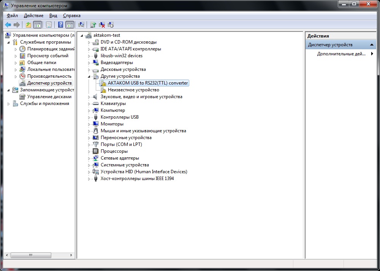
Task: Toggle the Show/Hide action pane button
Action: pyautogui.click(x=70, y=25)
